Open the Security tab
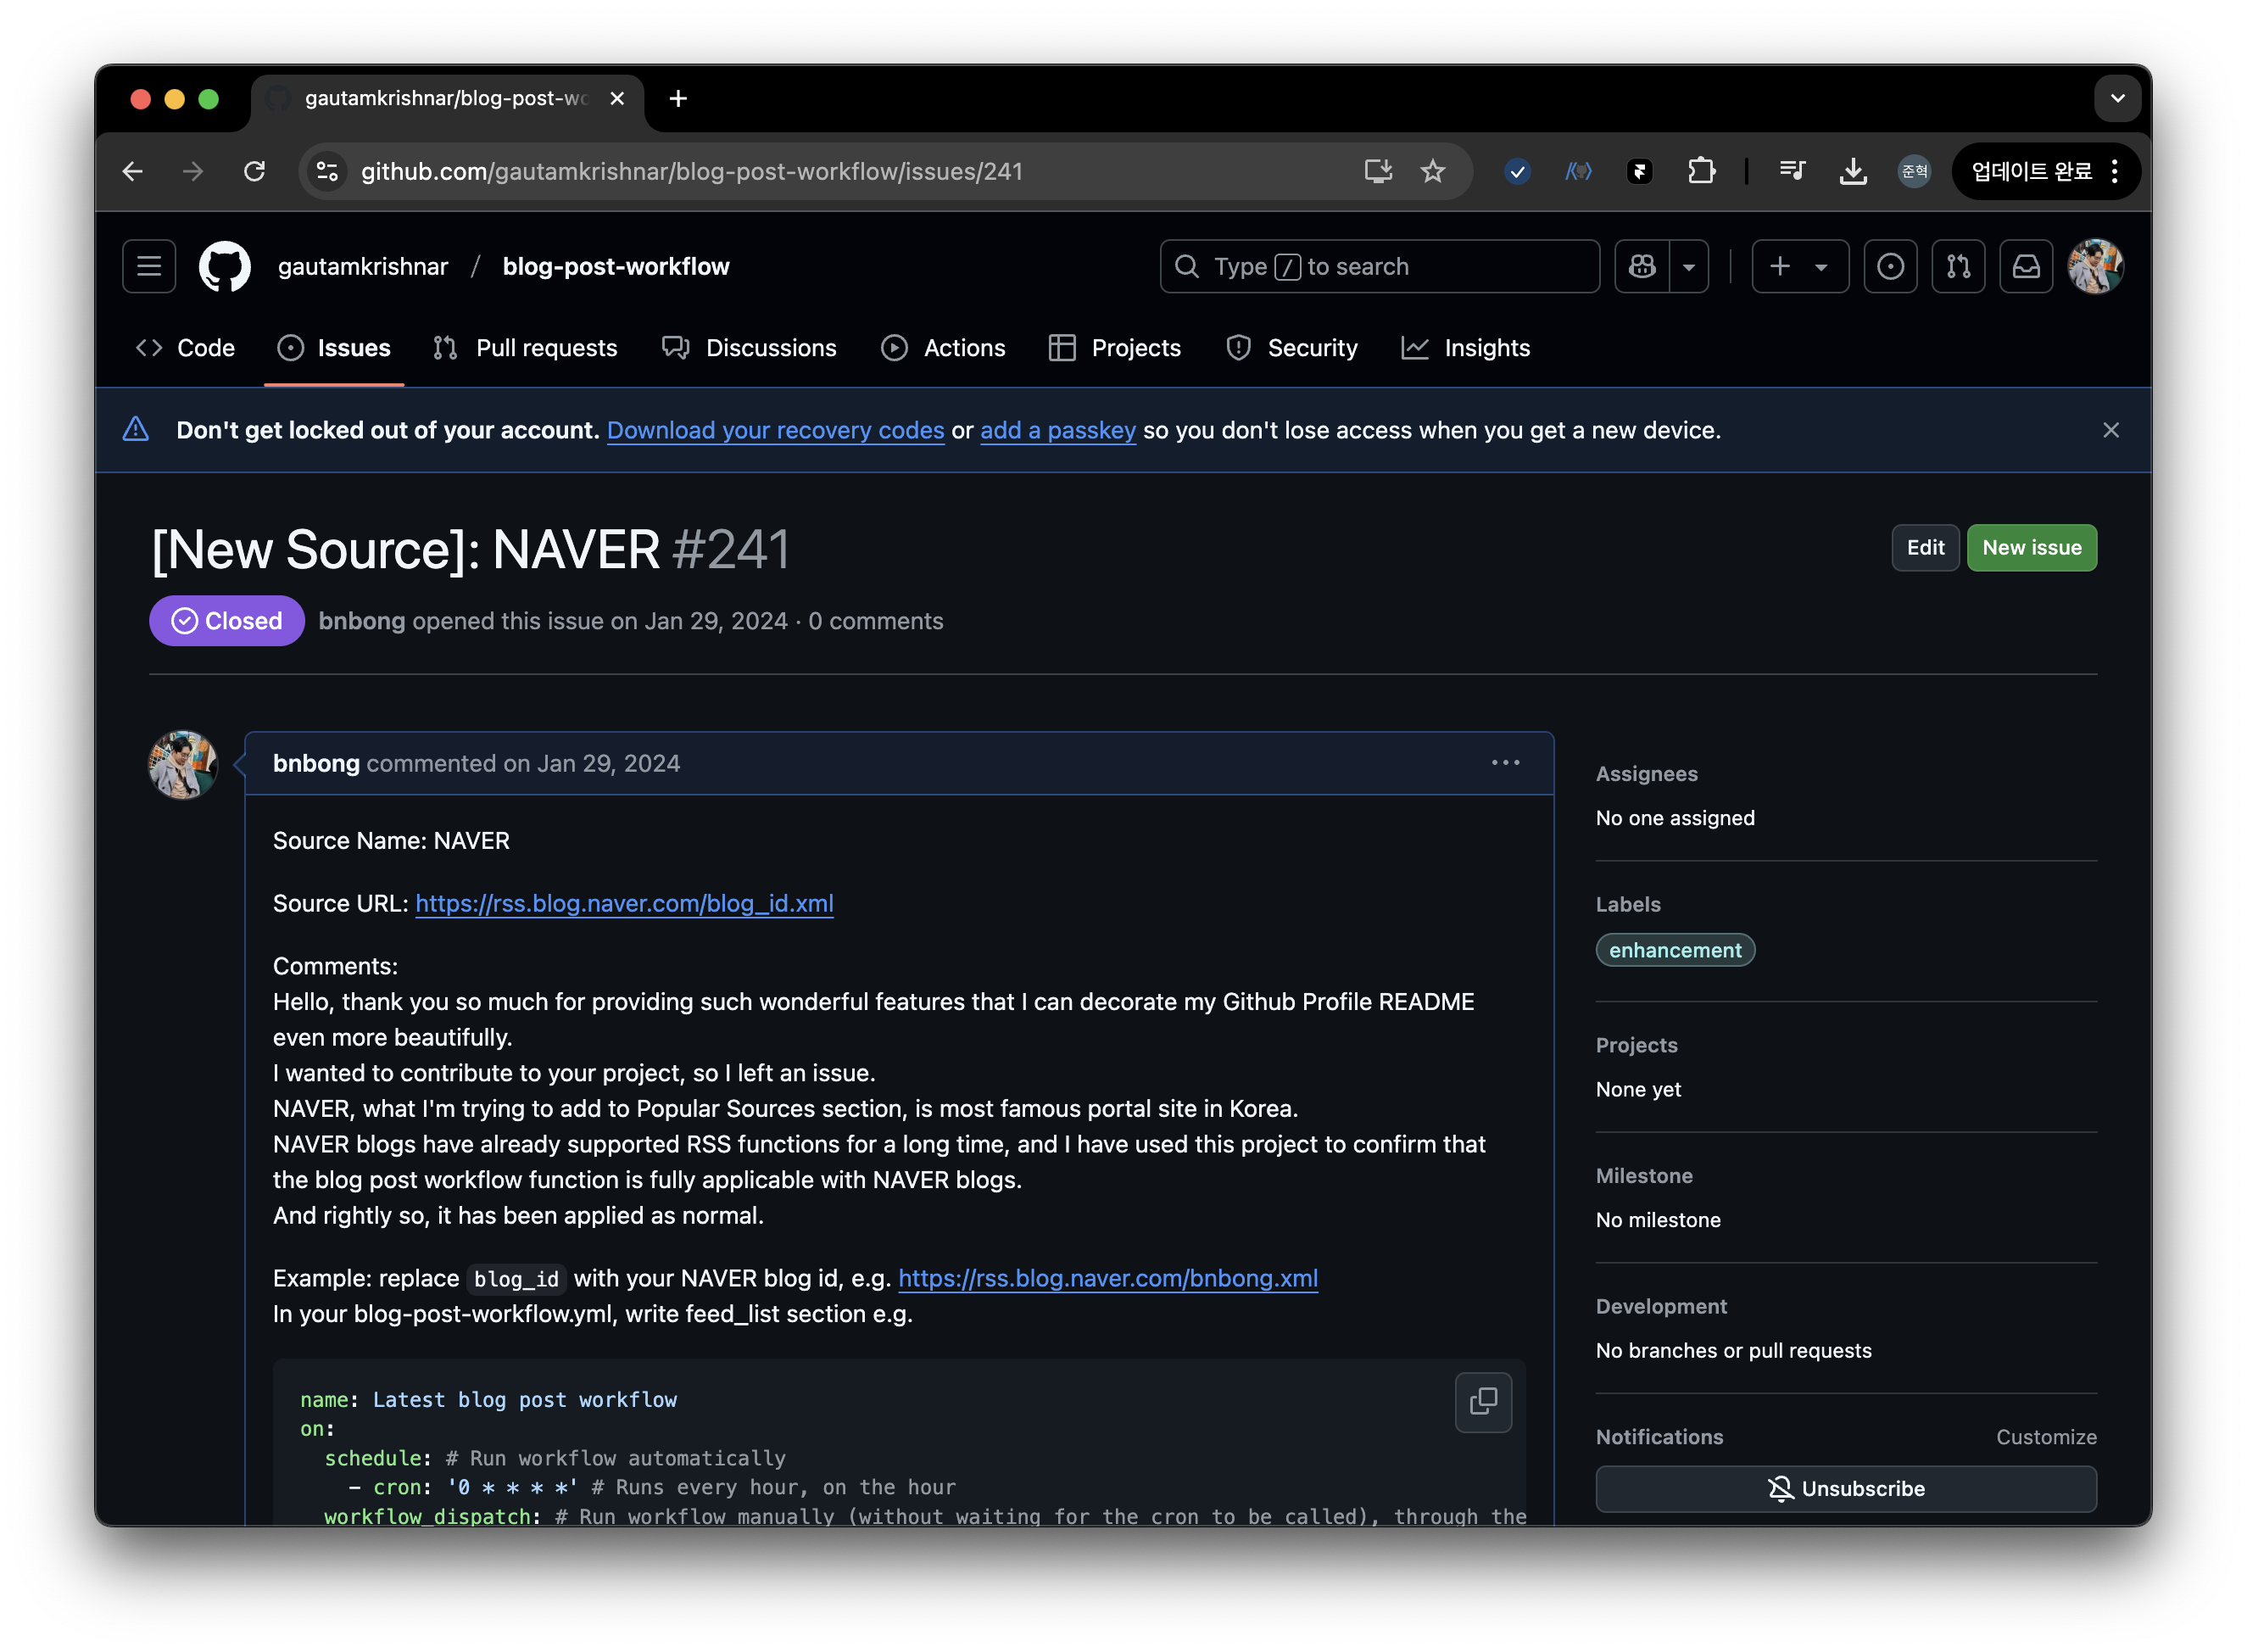2247x1652 pixels. point(1291,348)
